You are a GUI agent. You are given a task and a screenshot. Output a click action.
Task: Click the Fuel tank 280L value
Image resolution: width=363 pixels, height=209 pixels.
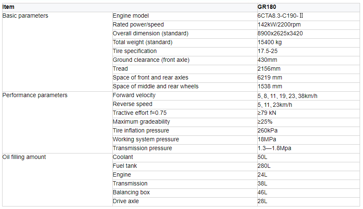pos(263,166)
